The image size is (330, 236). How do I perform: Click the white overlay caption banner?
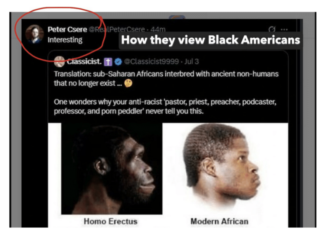point(210,40)
